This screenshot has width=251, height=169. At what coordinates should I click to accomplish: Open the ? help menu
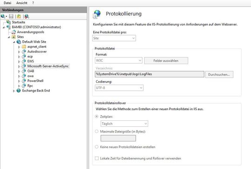point(33,3)
